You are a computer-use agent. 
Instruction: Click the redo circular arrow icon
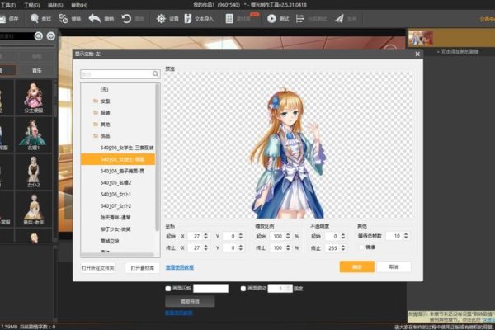click(x=126, y=19)
